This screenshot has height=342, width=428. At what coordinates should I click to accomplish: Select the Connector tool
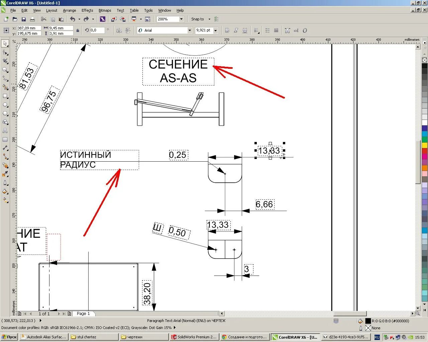pyautogui.click(x=5, y=157)
